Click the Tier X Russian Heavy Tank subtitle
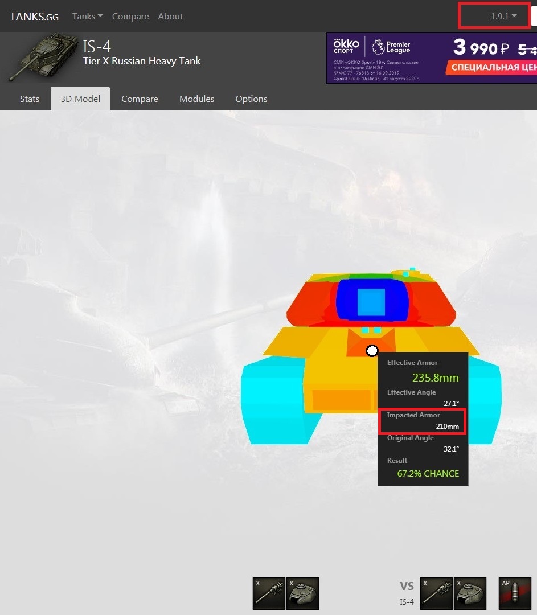The height and width of the screenshot is (615, 537). pos(142,61)
